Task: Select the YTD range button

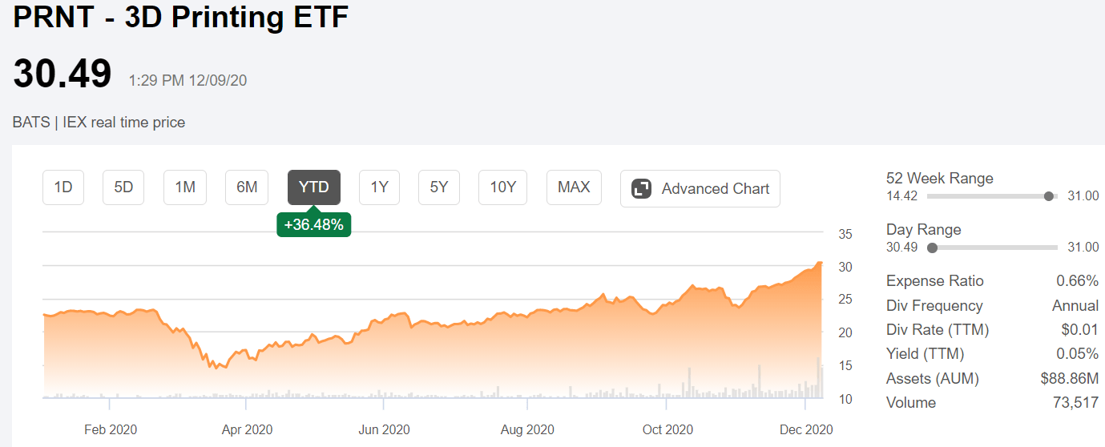Action: (x=314, y=187)
